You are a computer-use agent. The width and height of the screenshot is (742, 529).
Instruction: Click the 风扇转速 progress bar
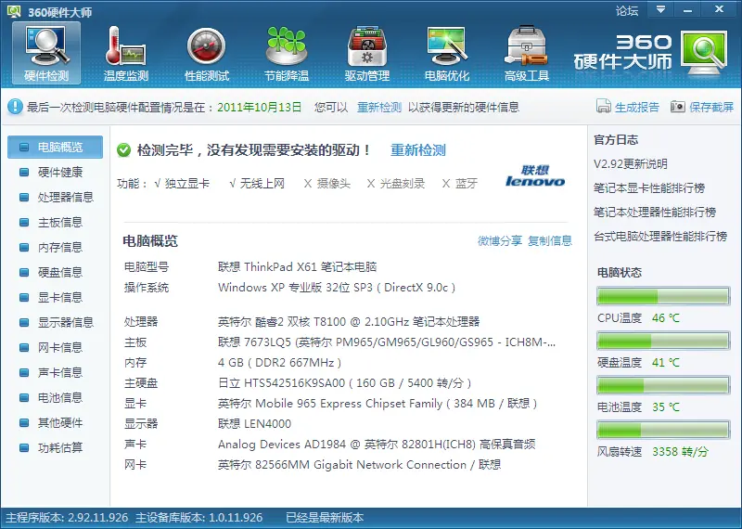tap(663, 430)
